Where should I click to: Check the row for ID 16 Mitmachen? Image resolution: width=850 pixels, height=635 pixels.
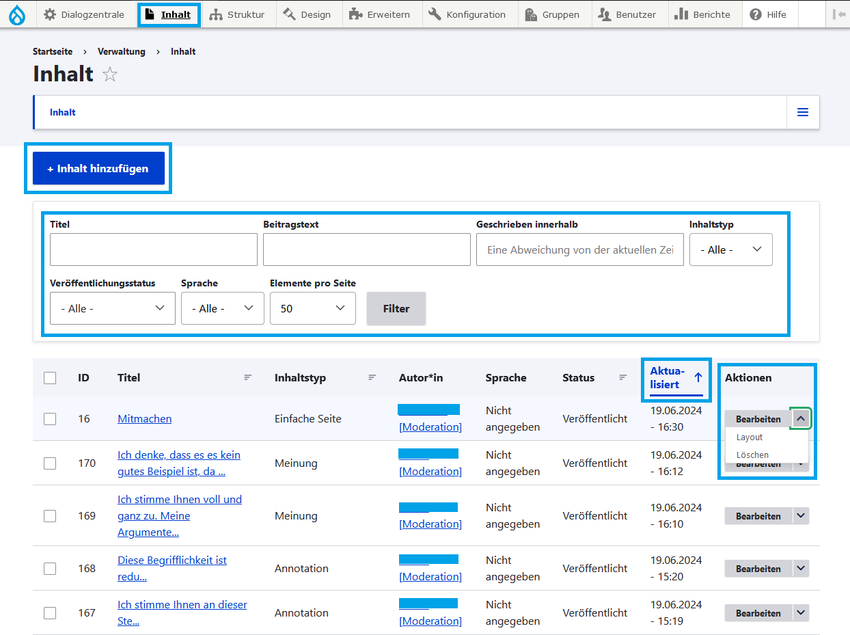(50, 419)
